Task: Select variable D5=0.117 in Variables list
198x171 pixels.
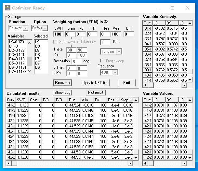Action: [18, 63]
